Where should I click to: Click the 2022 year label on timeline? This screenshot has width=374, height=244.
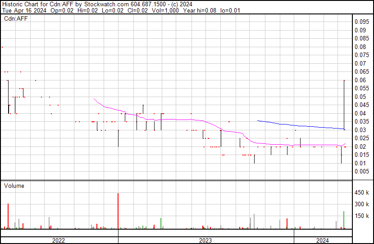point(59,240)
